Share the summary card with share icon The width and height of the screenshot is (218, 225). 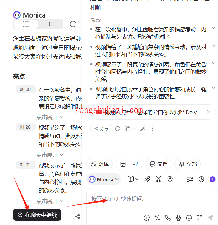coord(77,217)
